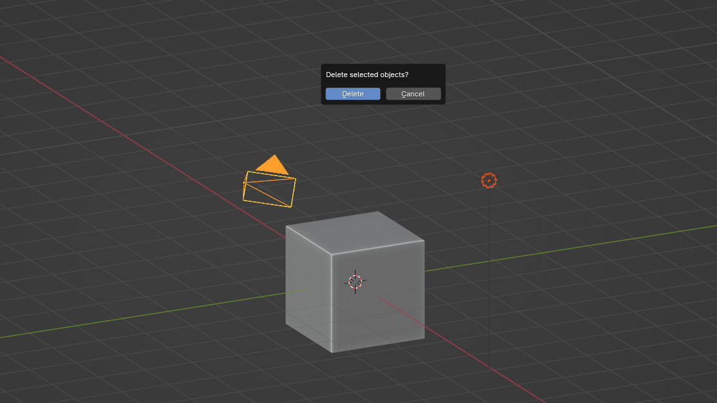Click the cube's nearest vertical edge
Viewport: 717px width, 403px height.
click(x=331, y=302)
